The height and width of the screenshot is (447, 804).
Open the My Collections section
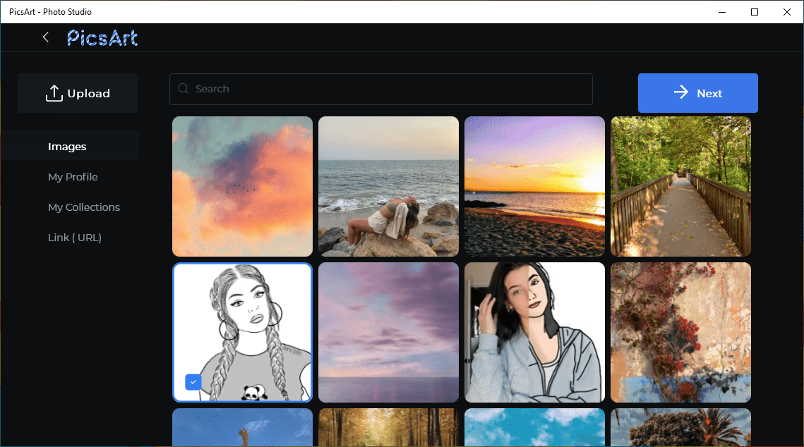coord(84,207)
